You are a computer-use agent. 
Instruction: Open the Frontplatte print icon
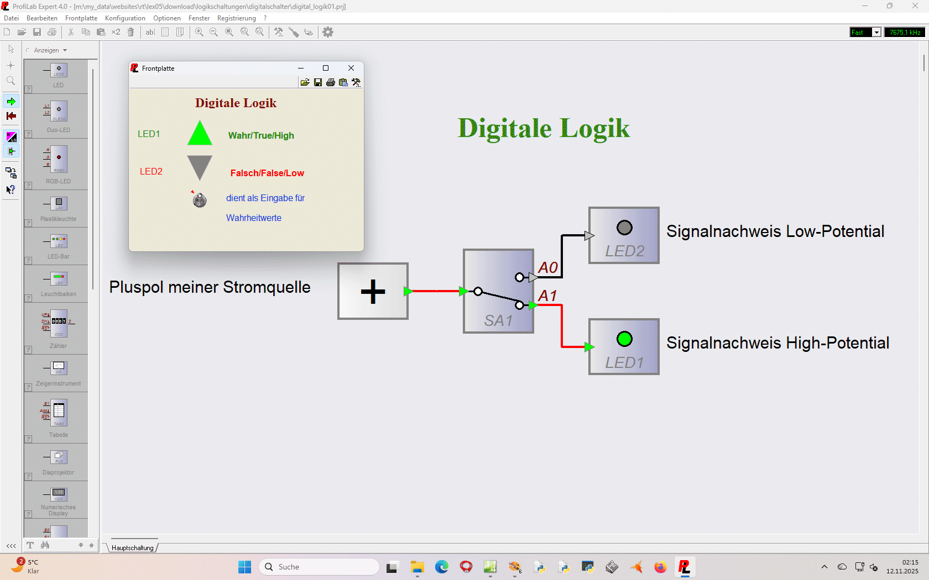(x=331, y=82)
